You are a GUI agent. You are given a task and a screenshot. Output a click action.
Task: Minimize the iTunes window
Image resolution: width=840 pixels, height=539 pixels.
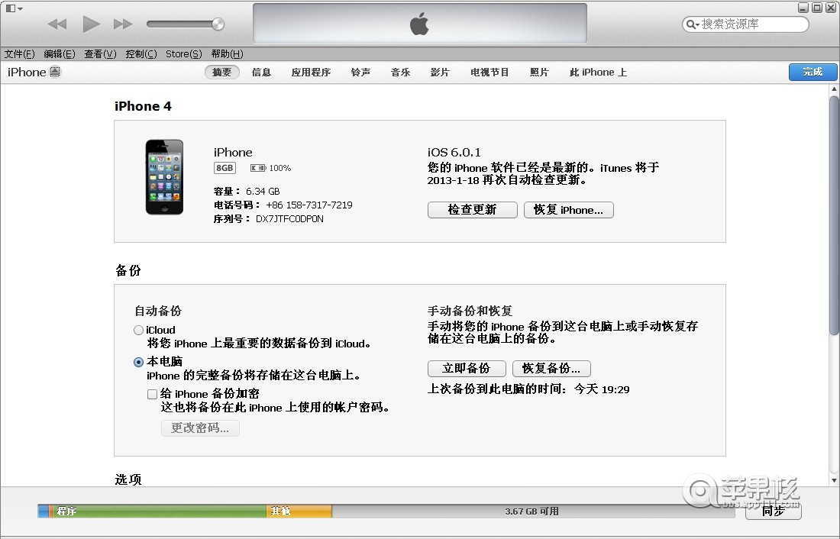coord(803,8)
